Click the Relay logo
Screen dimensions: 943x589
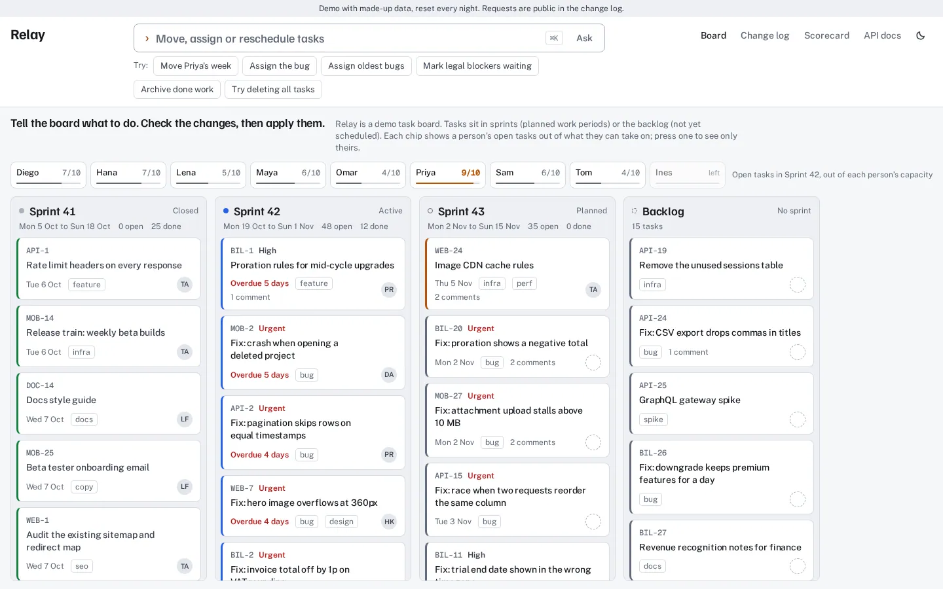(28, 35)
